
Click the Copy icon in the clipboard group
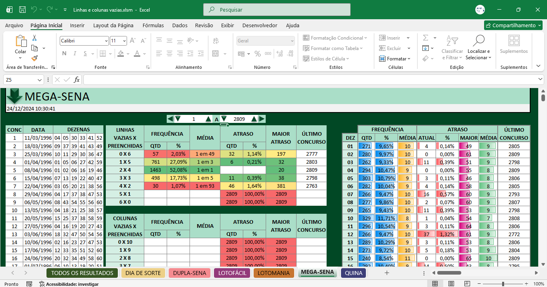[35, 48]
